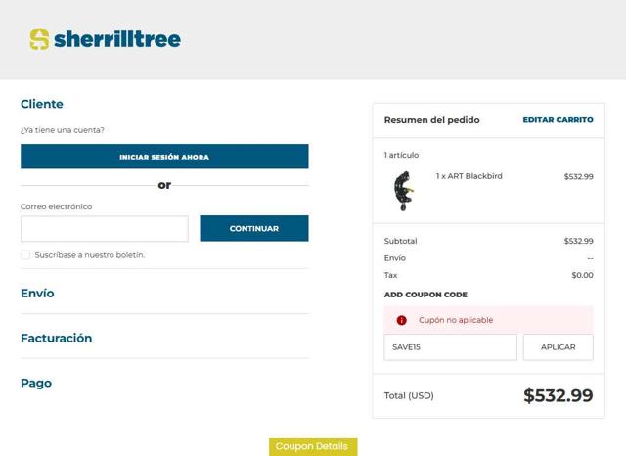Image resolution: width=626 pixels, height=456 pixels.
Task: Click the Resumen del pedido heading
Action: [x=431, y=120]
